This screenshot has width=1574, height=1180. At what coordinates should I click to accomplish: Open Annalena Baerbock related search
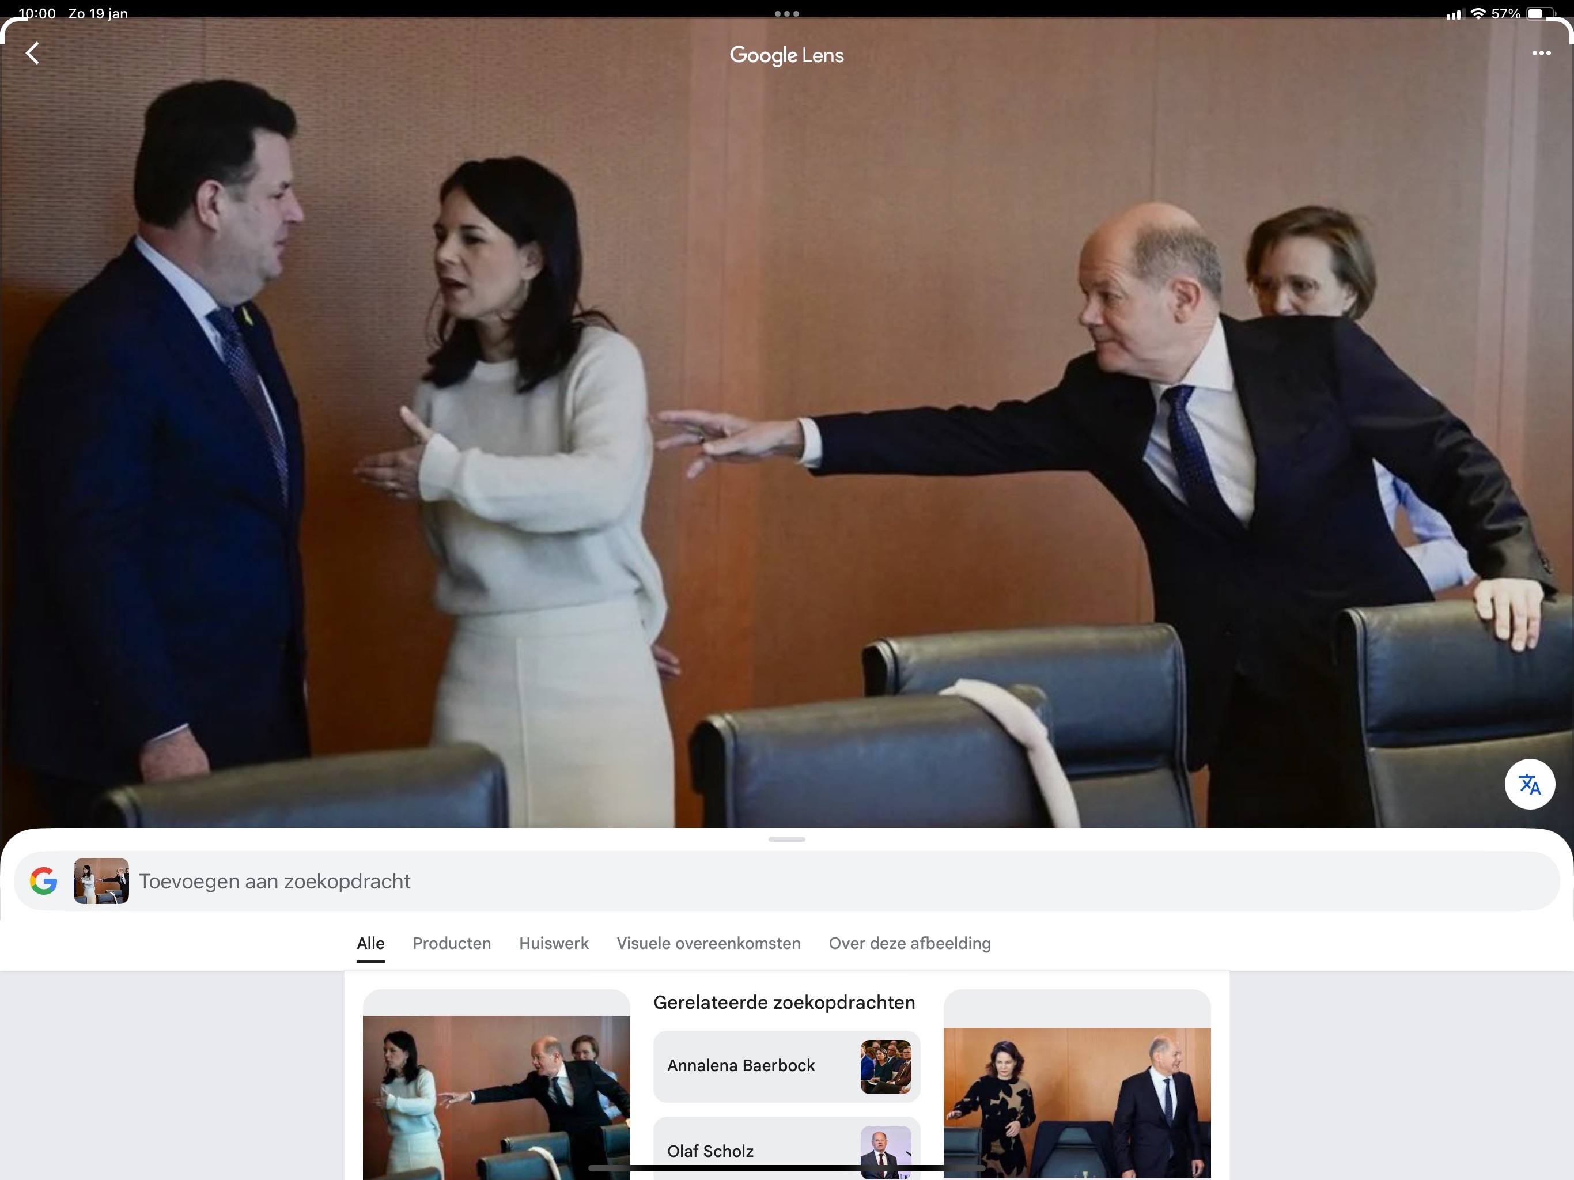[x=786, y=1066]
